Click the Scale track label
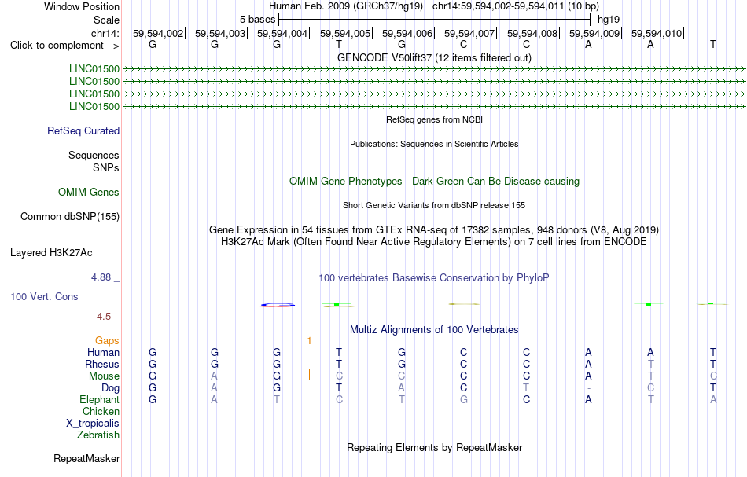 (x=106, y=20)
